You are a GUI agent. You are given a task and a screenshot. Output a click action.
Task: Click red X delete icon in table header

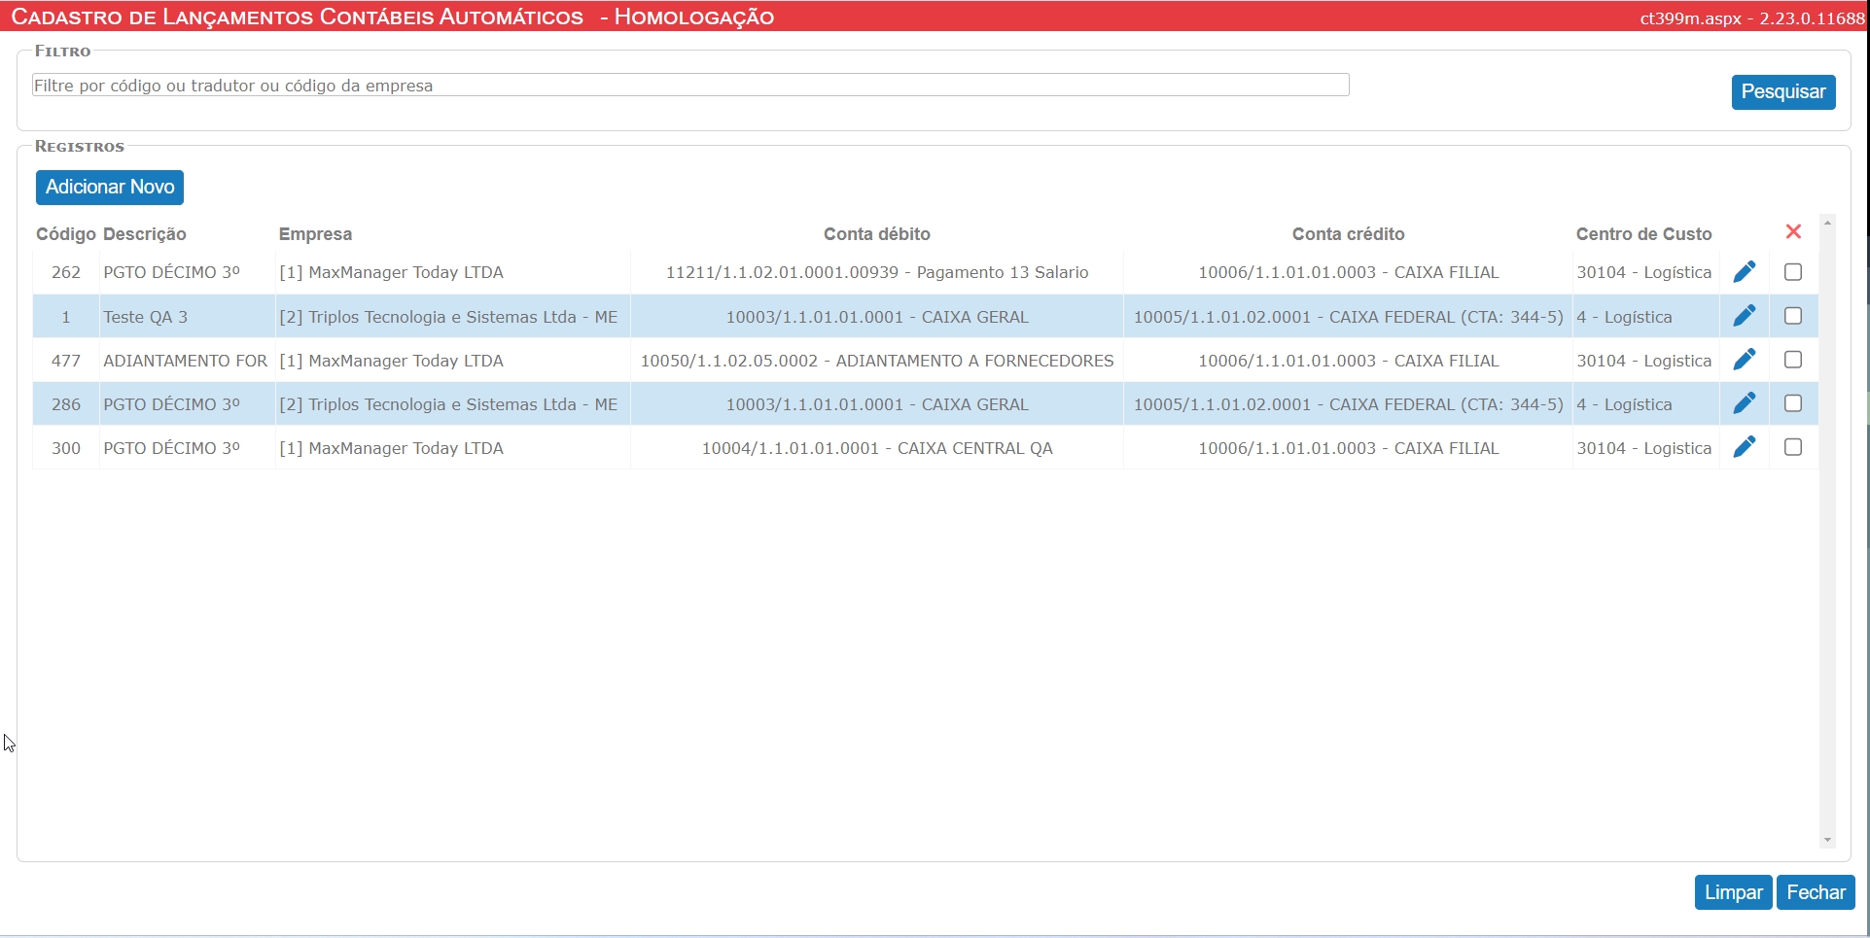(x=1794, y=231)
